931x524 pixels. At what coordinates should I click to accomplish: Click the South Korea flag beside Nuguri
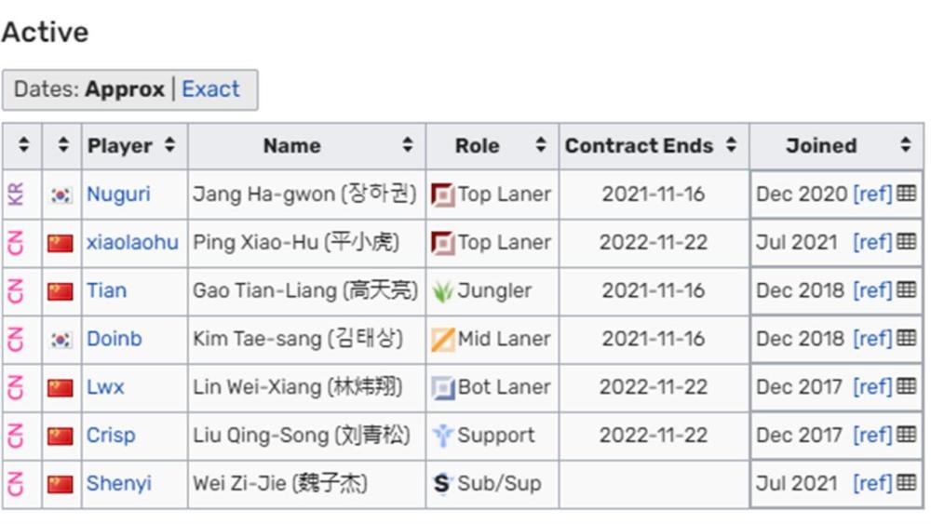[61, 195]
